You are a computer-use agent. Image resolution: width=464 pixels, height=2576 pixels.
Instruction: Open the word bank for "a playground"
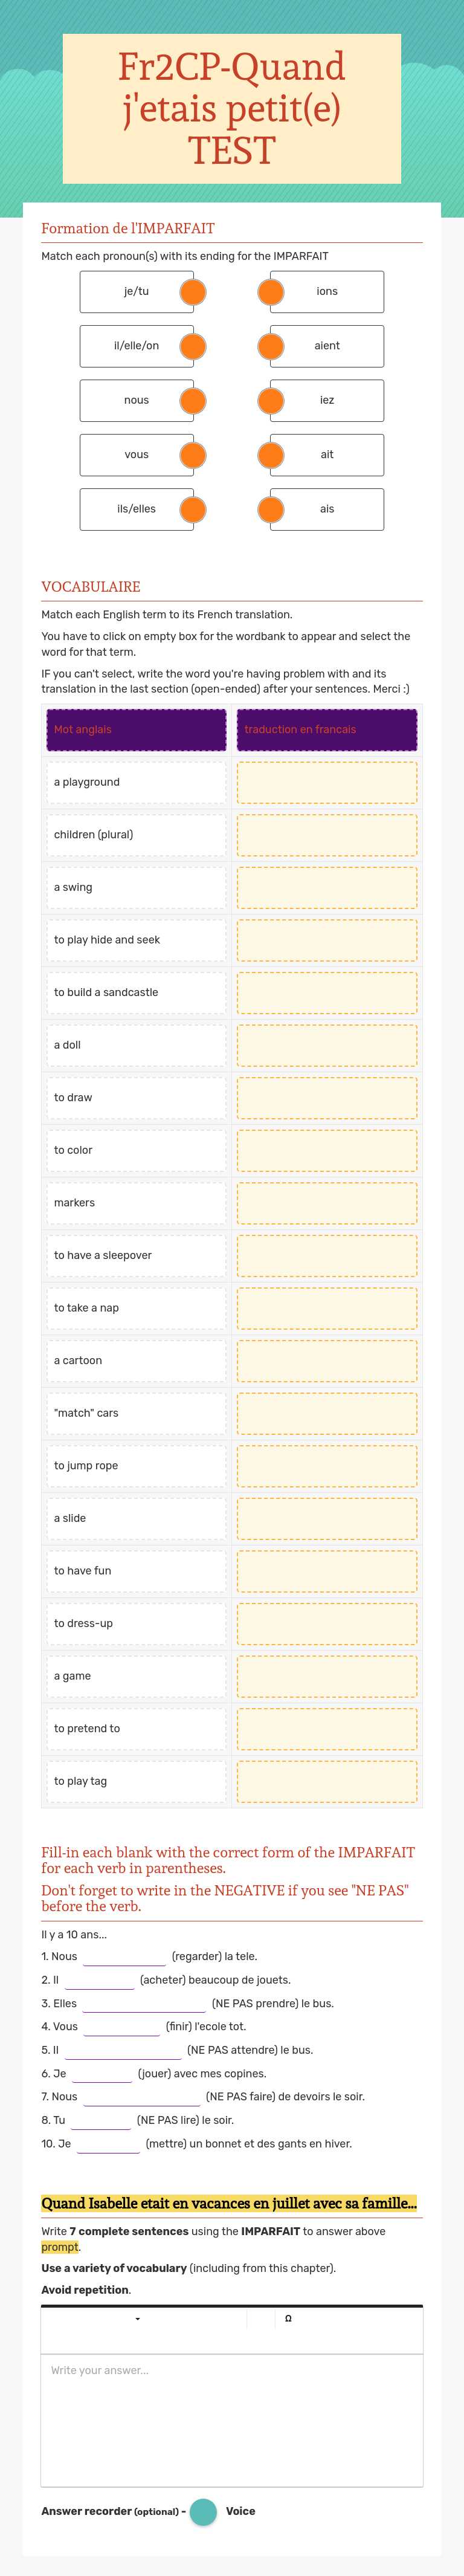pos(326,782)
